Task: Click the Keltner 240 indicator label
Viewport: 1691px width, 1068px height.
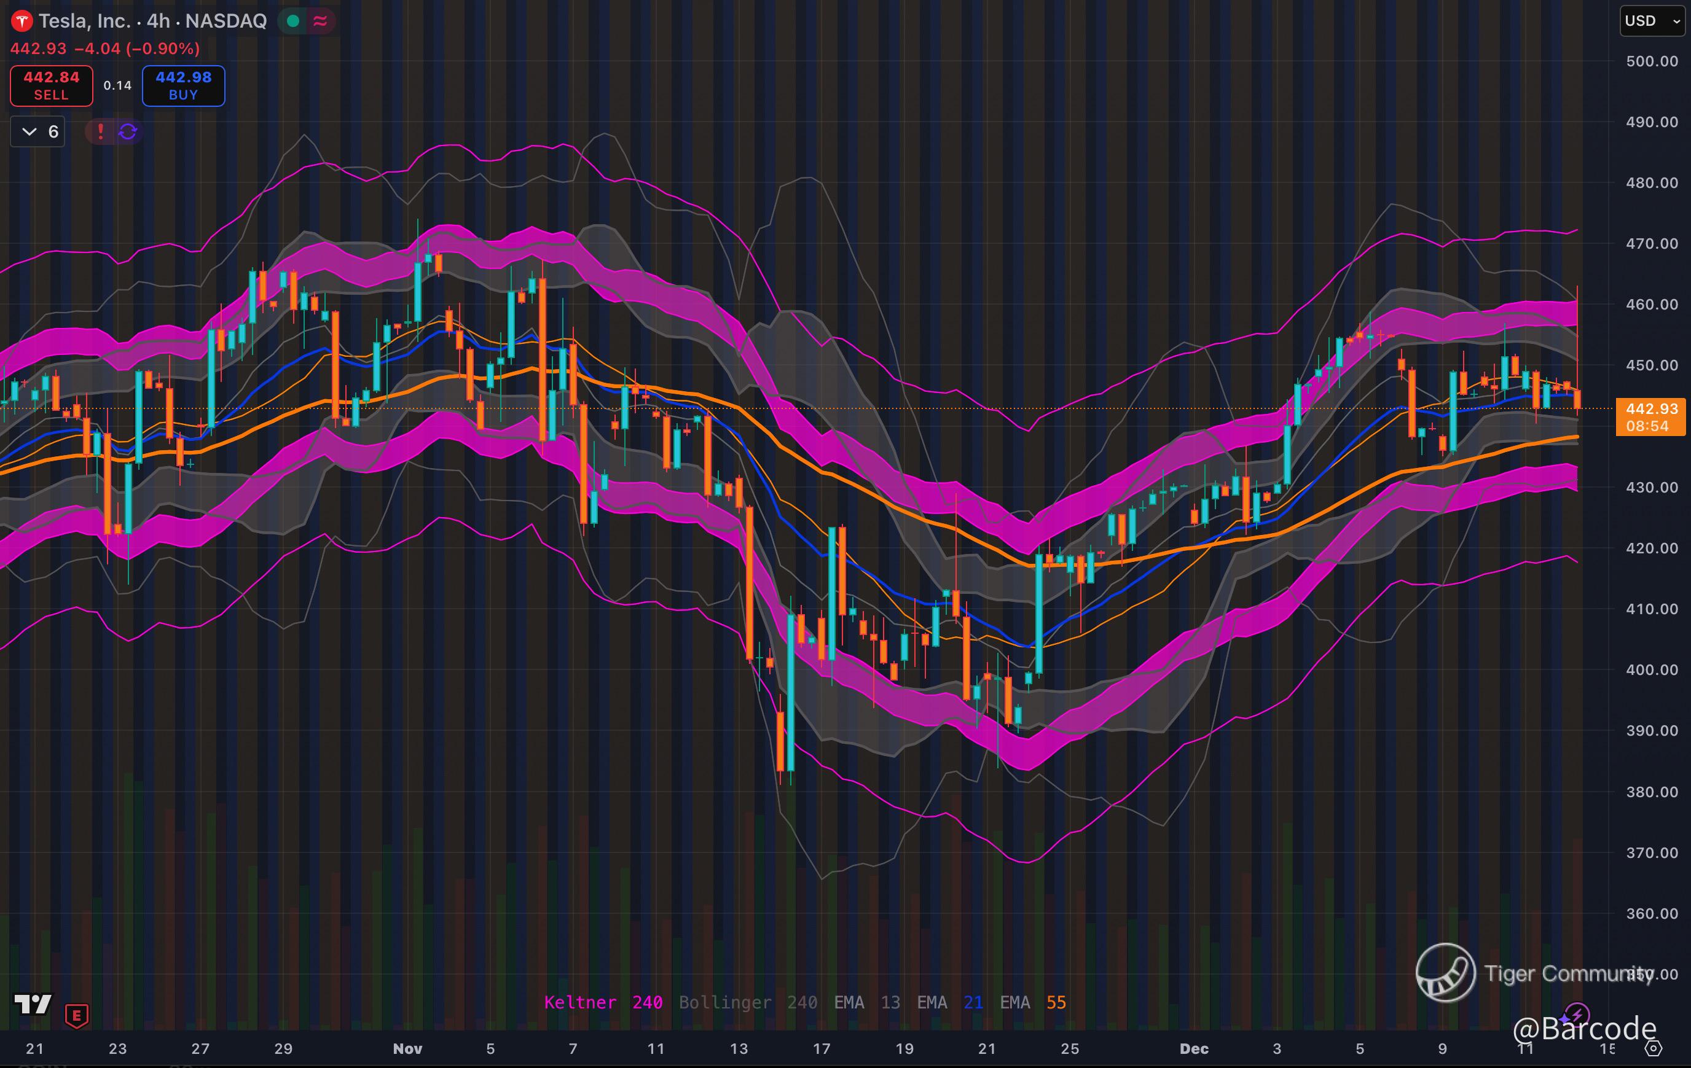Action: (603, 1002)
